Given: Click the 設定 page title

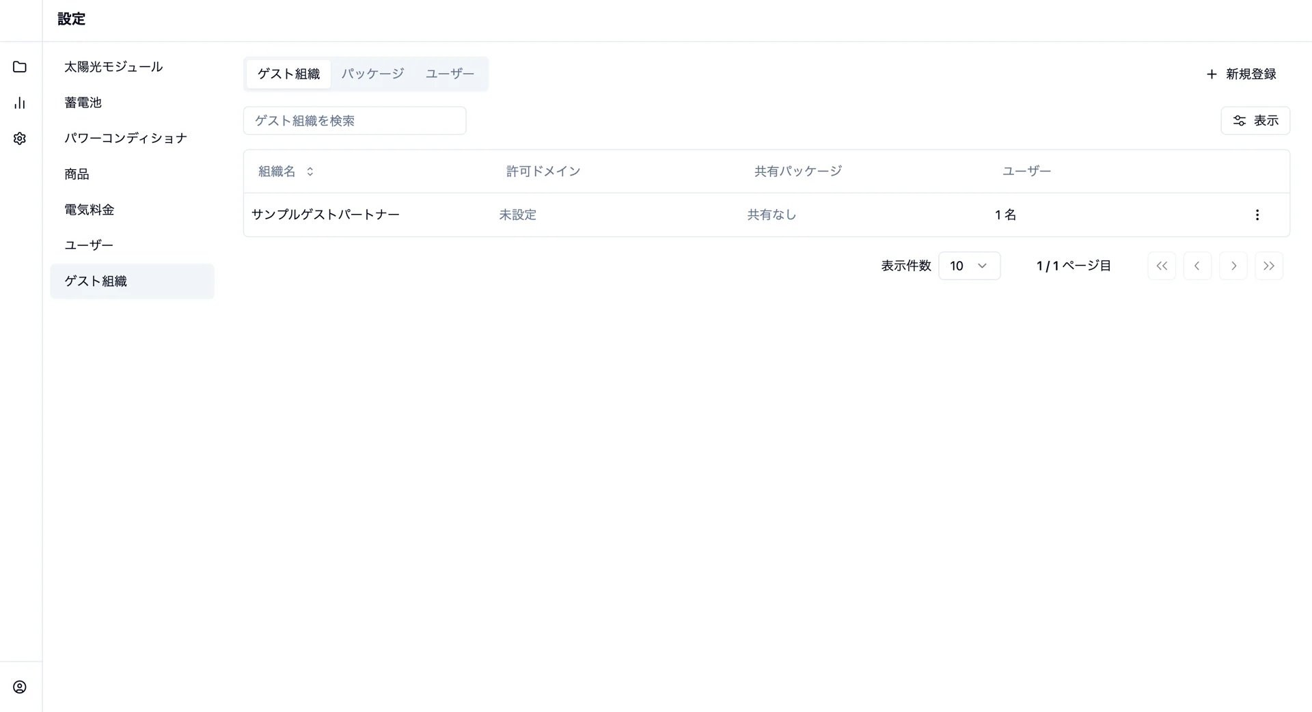Looking at the screenshot, I should [x=71, y=19].
